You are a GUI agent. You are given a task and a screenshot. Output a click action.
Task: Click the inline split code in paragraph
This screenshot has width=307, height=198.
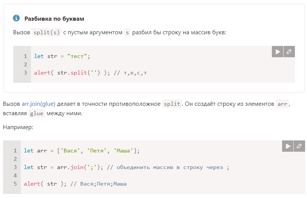coord(172,104)
